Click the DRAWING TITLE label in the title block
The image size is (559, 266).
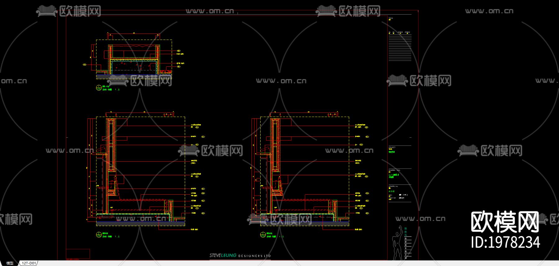tap(394, 170)
